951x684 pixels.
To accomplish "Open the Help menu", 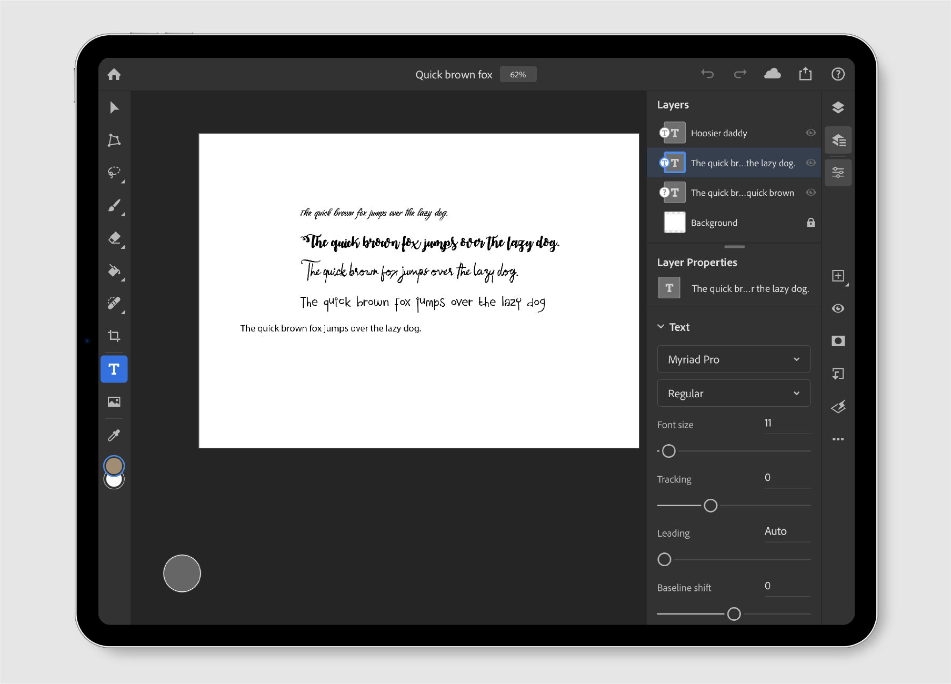I will pyautogui.click(x=838, y=74).
